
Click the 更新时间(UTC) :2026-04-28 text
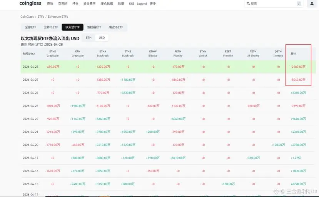42,44
